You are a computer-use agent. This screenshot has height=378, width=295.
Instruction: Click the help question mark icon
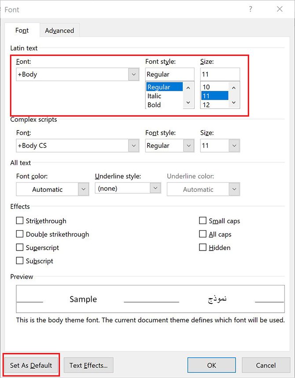point(250,9)
